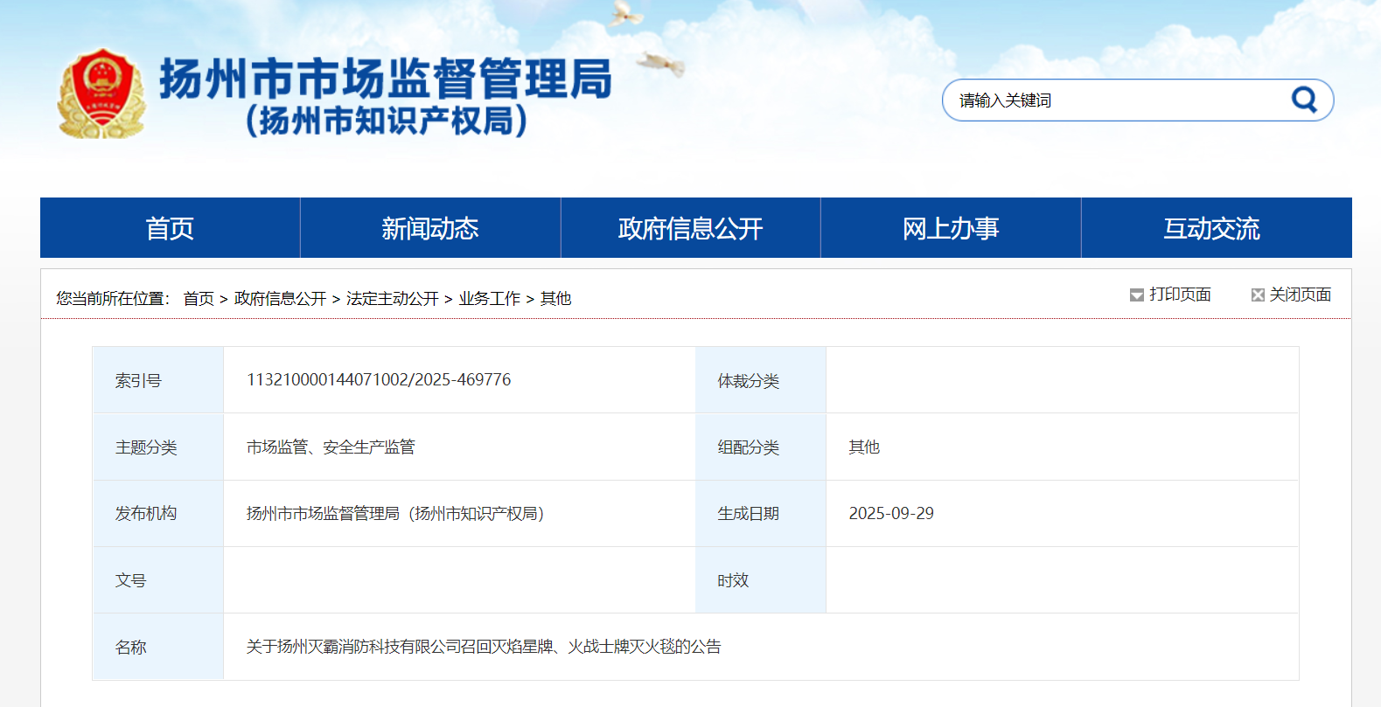Viewport: 1381px width, 707px height.
Task: Click 首页 in the breadcrumb path
Action: point(199,299)
